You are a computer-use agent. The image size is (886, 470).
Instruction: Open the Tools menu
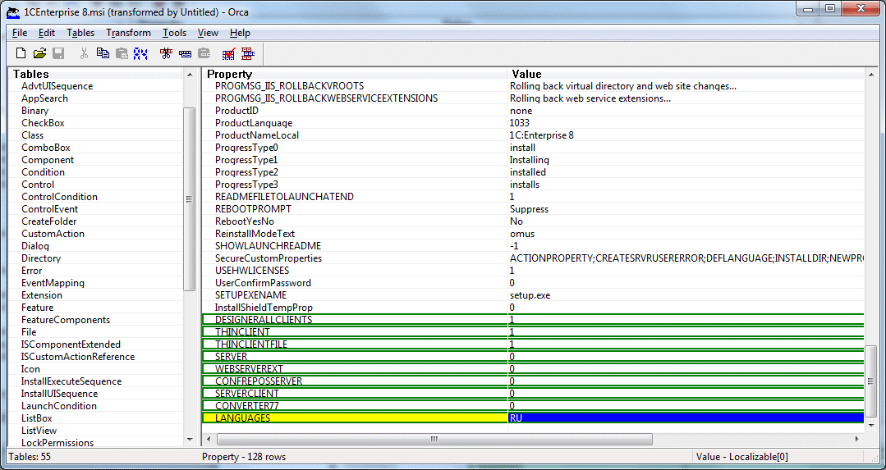pos(174,33)
